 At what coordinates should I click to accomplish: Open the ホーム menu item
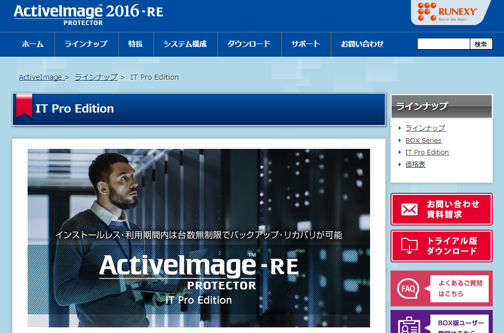coord(33,44)
